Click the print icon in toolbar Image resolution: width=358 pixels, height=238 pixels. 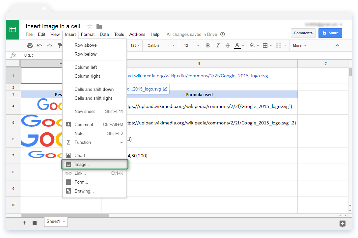point(30,45)
